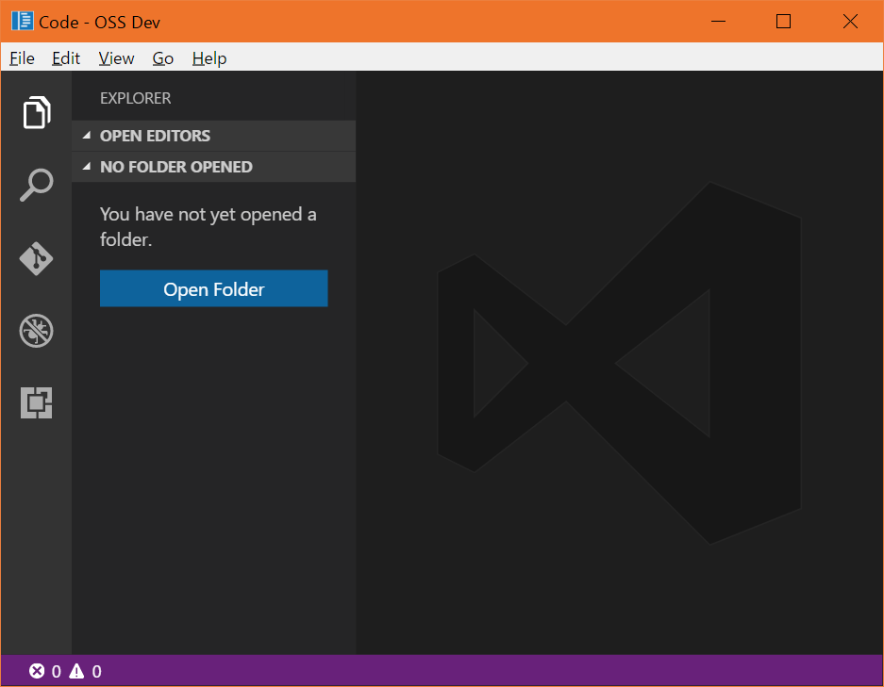The image size is (884, 687).
Task: Click the Code app icon in title bar
Action: (x=23, y=22)
